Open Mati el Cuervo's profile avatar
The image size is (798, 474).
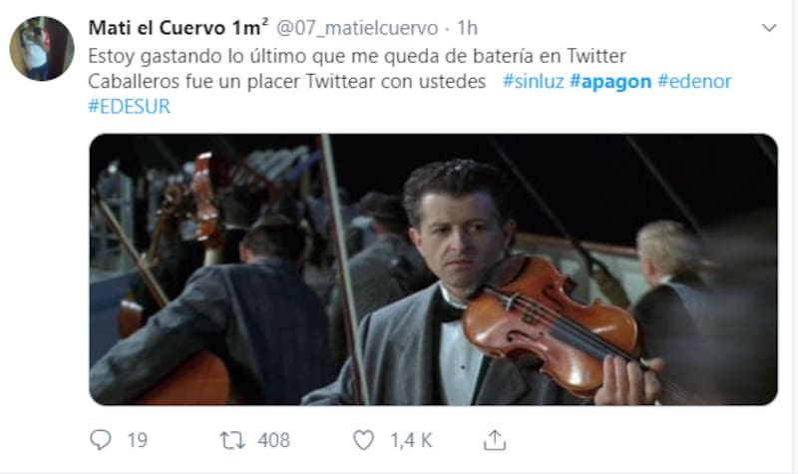pos(42,48)
